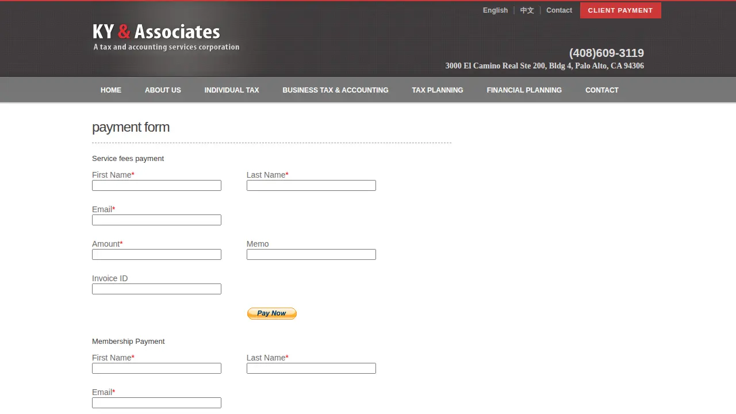
Task: Click the phone number (408)609-3119
Action: pos(607,53)
